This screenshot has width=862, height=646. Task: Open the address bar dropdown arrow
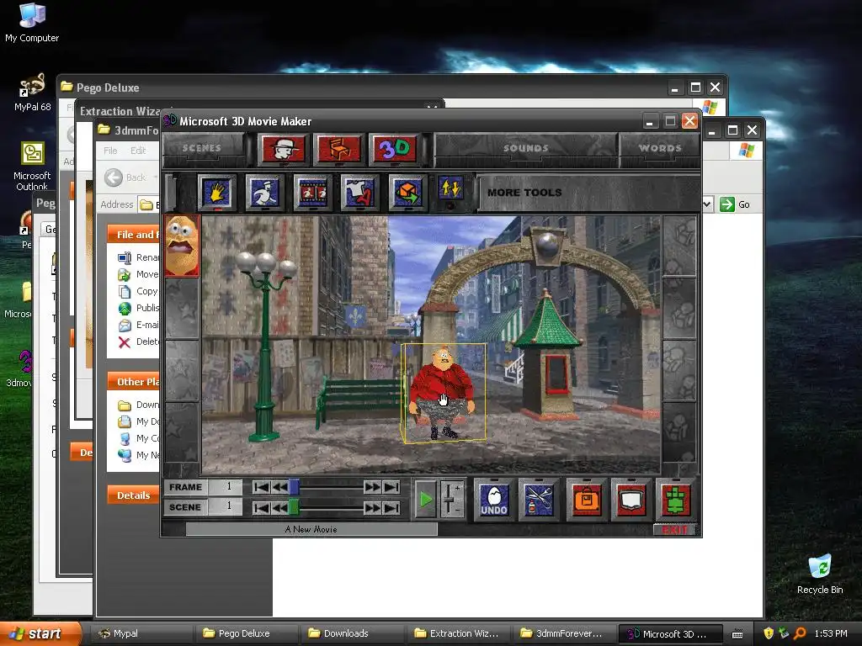(707, 204)
